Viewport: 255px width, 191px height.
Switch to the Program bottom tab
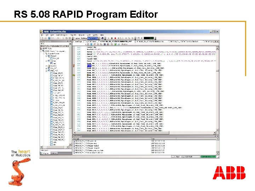[46, 153]
